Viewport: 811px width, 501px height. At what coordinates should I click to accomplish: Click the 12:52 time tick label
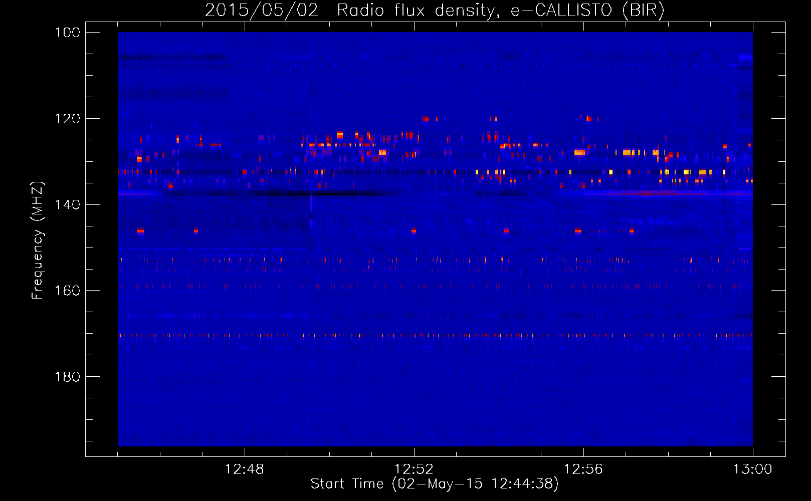tap(414, 469)
